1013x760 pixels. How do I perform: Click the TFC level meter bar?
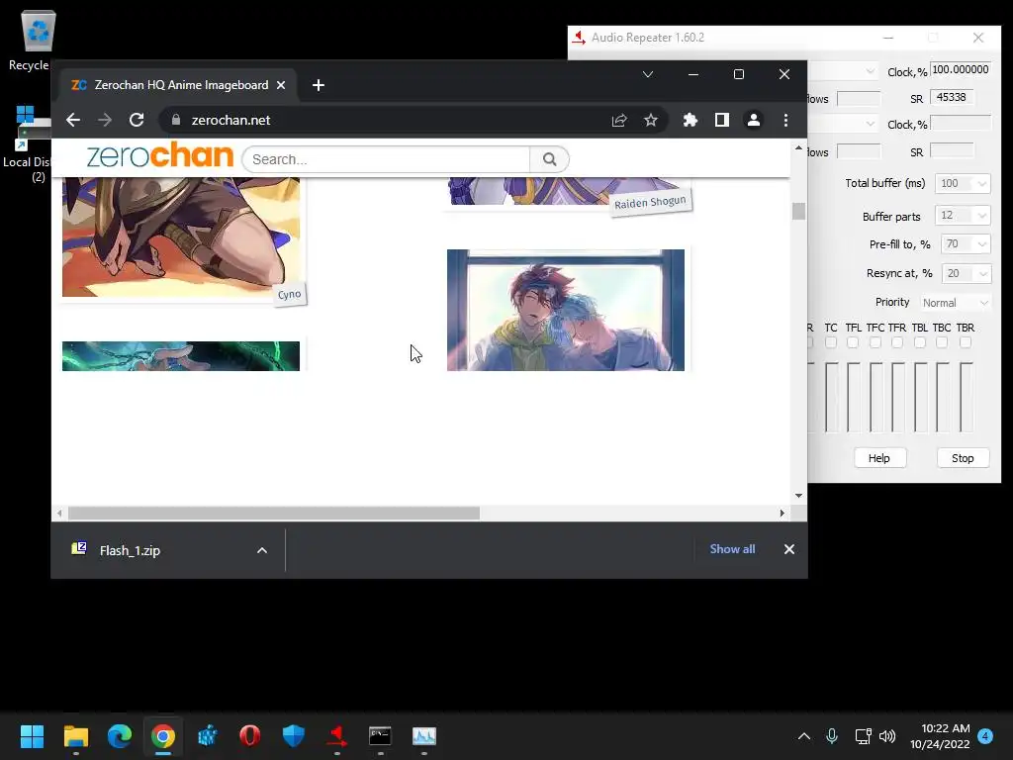click(876, 397)
